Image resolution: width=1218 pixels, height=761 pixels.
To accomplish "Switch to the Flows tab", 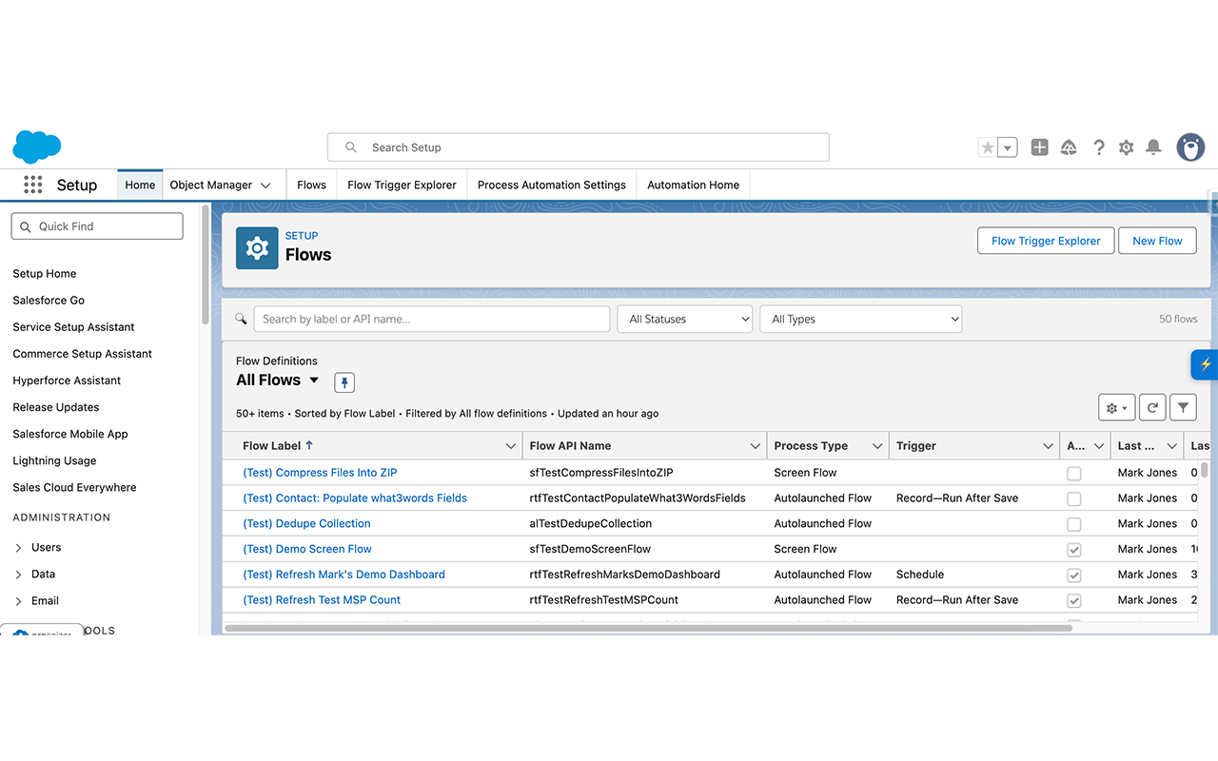I will [311, 185].
